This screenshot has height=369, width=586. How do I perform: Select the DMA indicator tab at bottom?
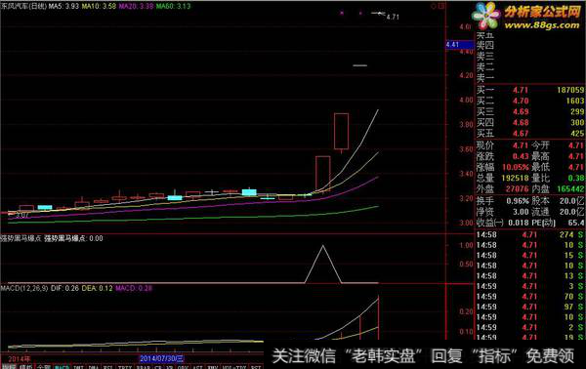pos(94,367)
